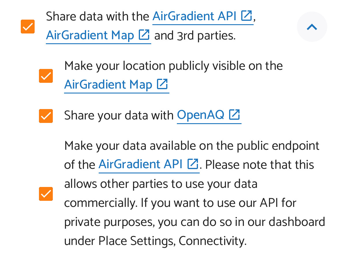Click external-link icon under location visibility text

click(x=162, y=84)
